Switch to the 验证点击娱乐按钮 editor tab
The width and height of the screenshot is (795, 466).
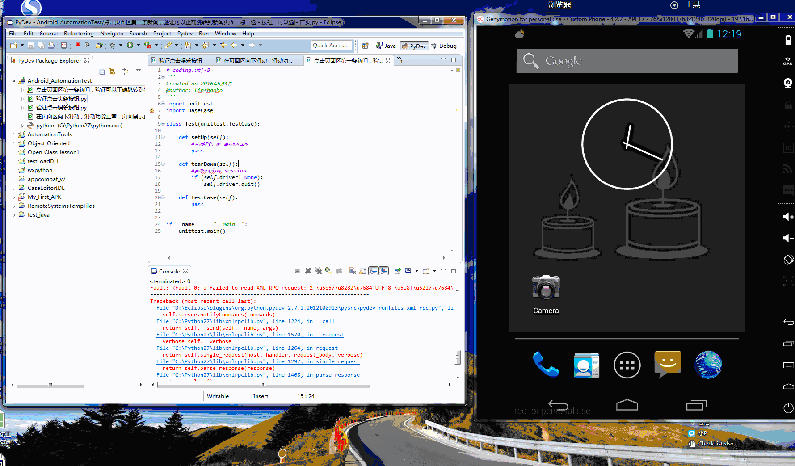[x=180, y=60]
